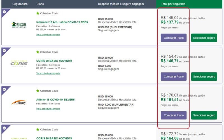Click Faixa etária: 0 a 70 anos

click(x=48, y=65)
